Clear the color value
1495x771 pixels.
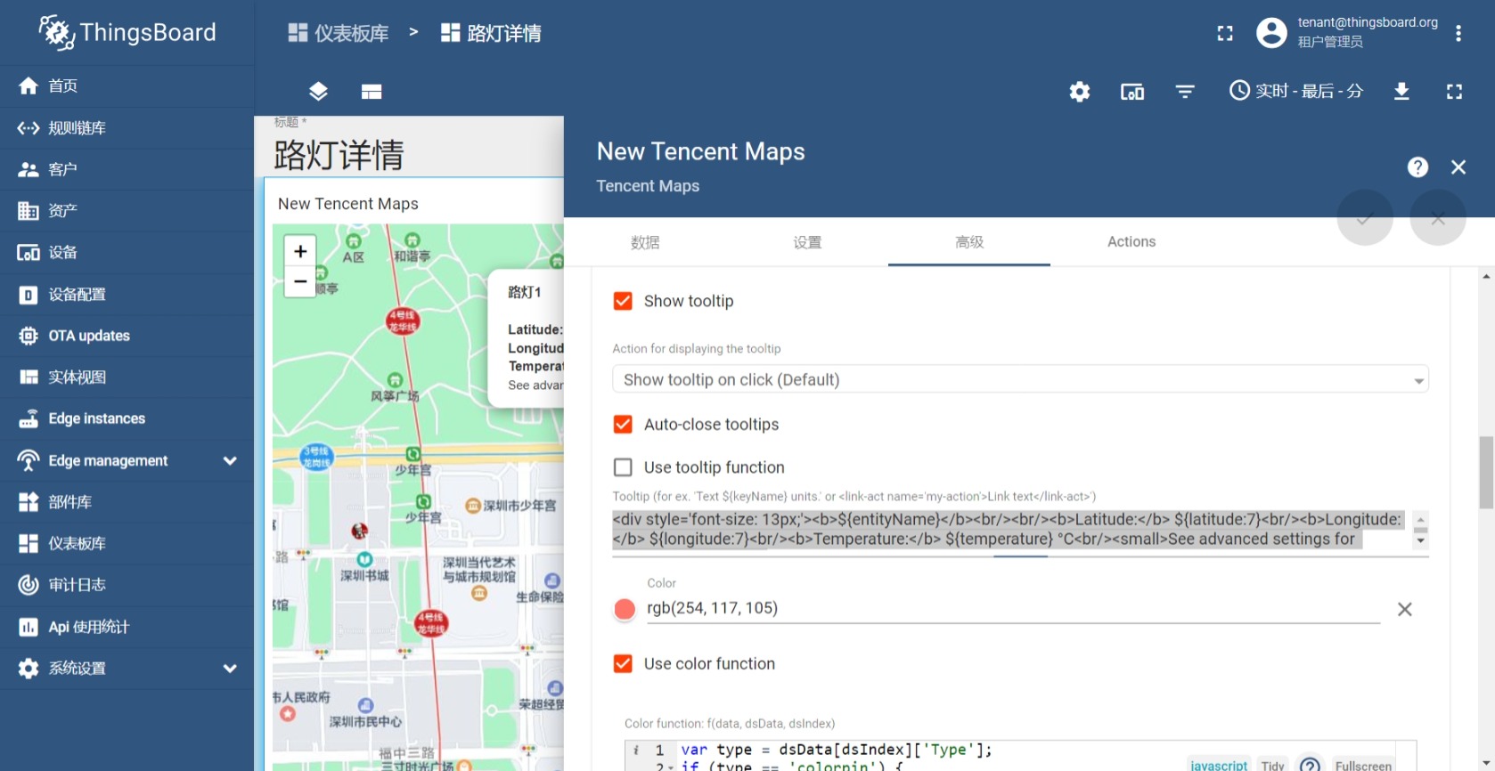tap(1405, 609)
